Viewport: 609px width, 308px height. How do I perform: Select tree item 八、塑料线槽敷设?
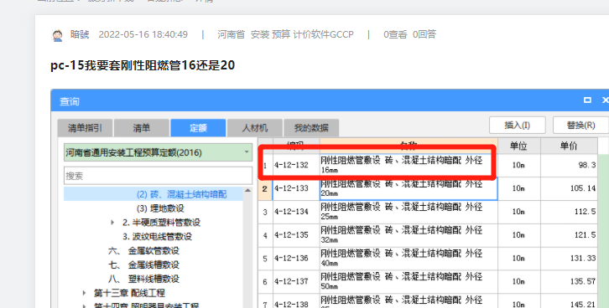[143, 279]
